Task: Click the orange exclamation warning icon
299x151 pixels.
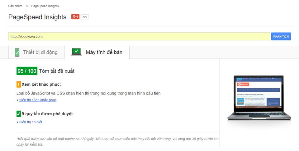Action: click(x=19, y=84)
